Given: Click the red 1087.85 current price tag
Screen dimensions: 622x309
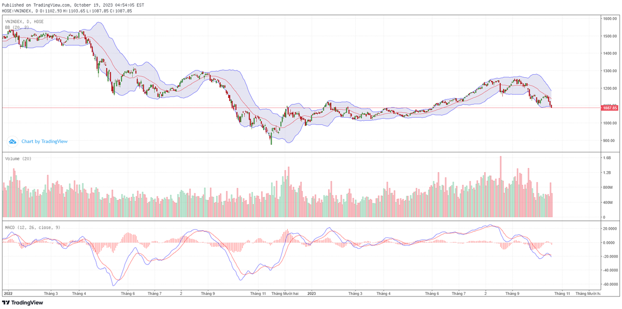Looking at the screenshot, I should (x=610, y=108).
